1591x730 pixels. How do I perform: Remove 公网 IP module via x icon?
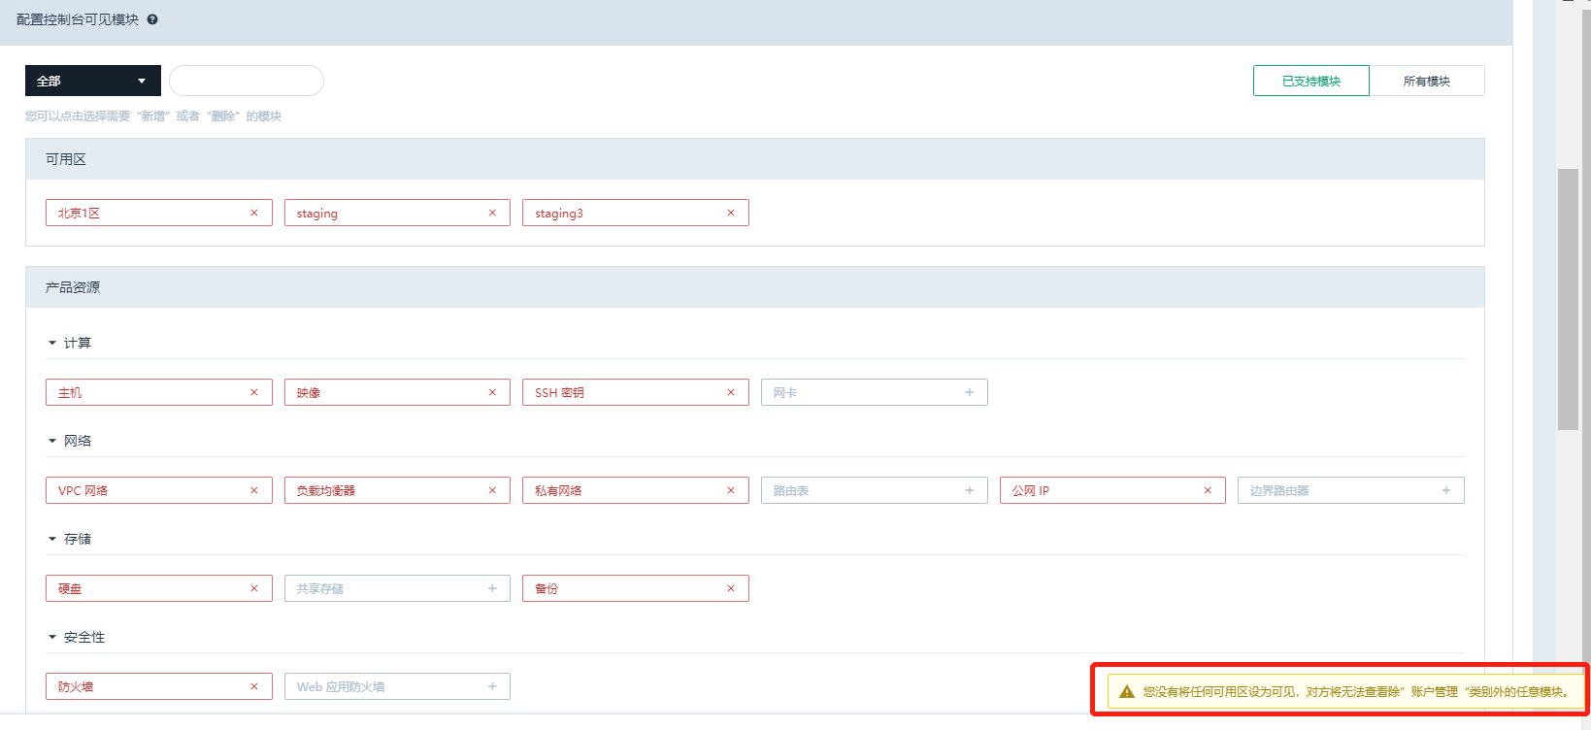(1208, 490)
